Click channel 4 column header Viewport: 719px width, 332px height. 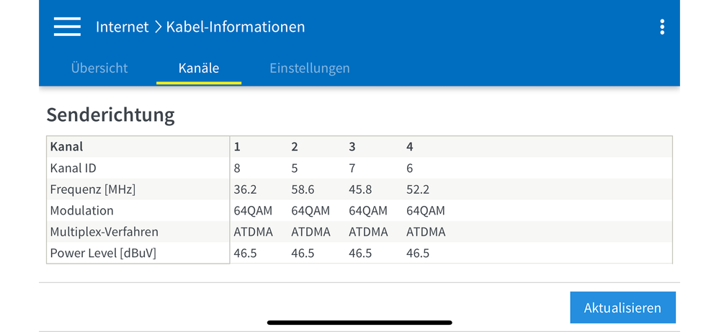point(409,147)
